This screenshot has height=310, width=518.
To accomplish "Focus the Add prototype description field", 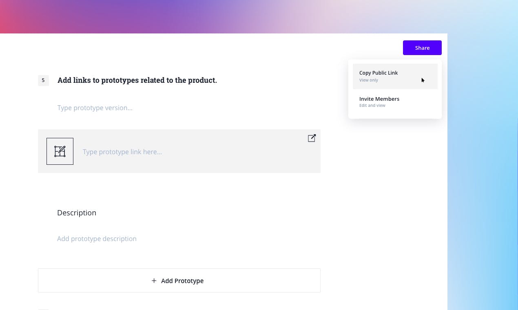I will pyautogui.click(x=97, y=239).
